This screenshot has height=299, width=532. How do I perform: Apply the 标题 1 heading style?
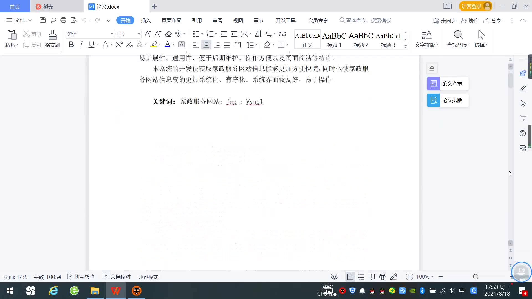click(x=334, y=39)
